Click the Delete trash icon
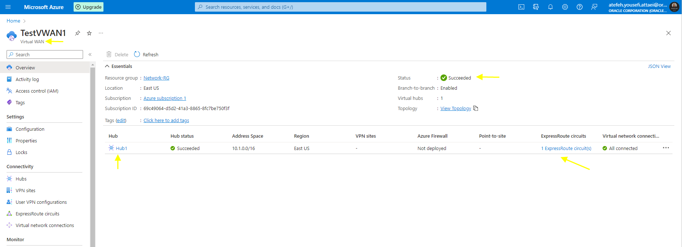 pyautogui.click(x=109, y=54)
